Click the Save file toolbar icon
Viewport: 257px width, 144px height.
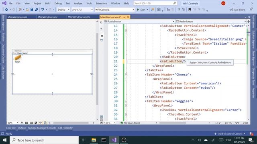pyautogui.click(x=32, y=10)
